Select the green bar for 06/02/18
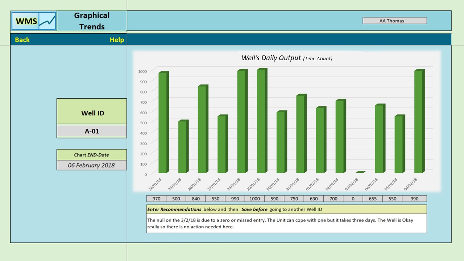This screenshot has width=464, height=261. point(419,122)
